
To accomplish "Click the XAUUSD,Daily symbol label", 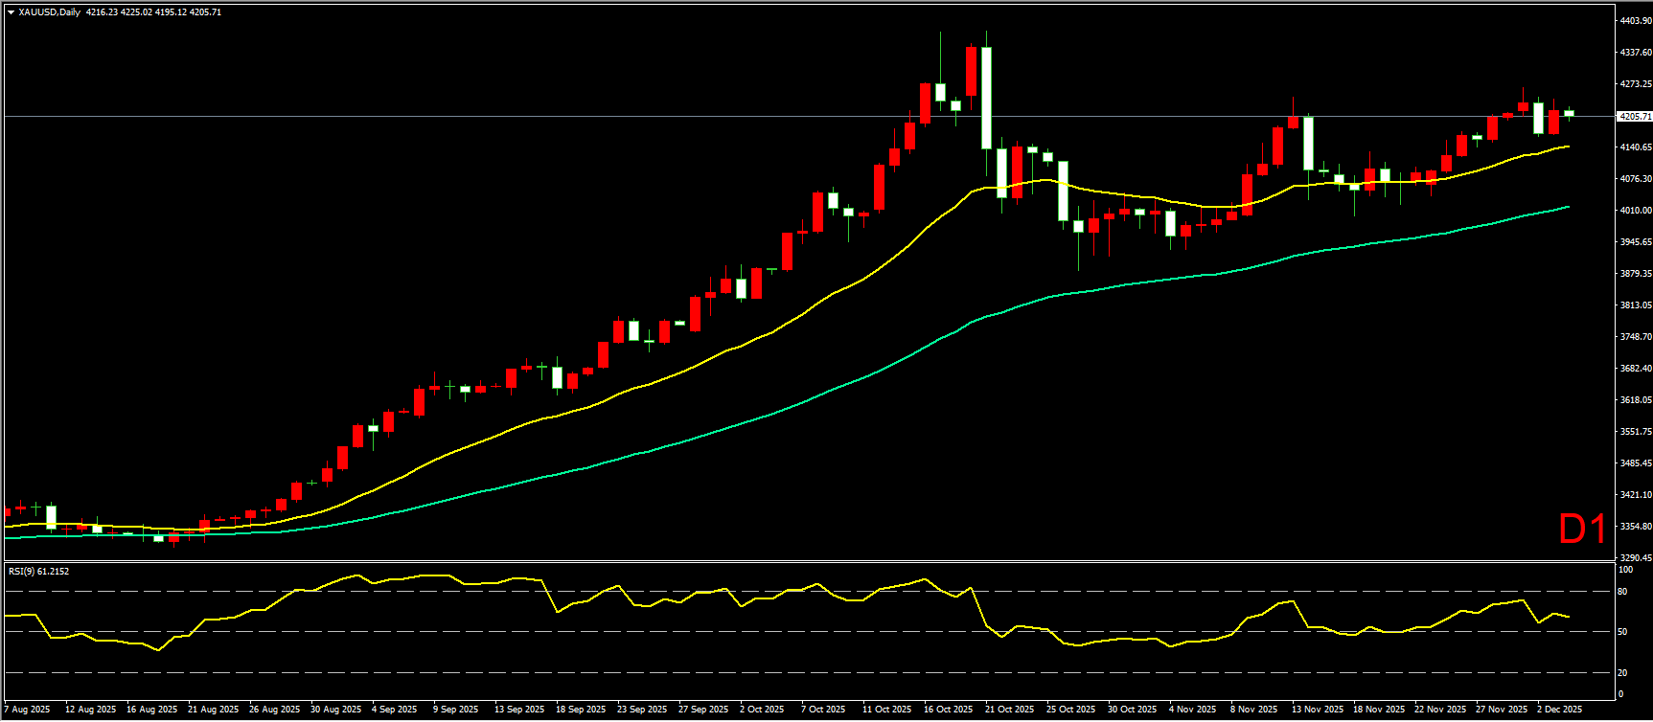I will point(49,12).
